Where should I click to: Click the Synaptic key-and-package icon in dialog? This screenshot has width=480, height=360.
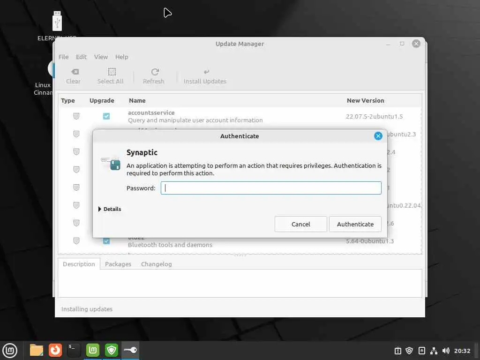(x=111, y=164)
